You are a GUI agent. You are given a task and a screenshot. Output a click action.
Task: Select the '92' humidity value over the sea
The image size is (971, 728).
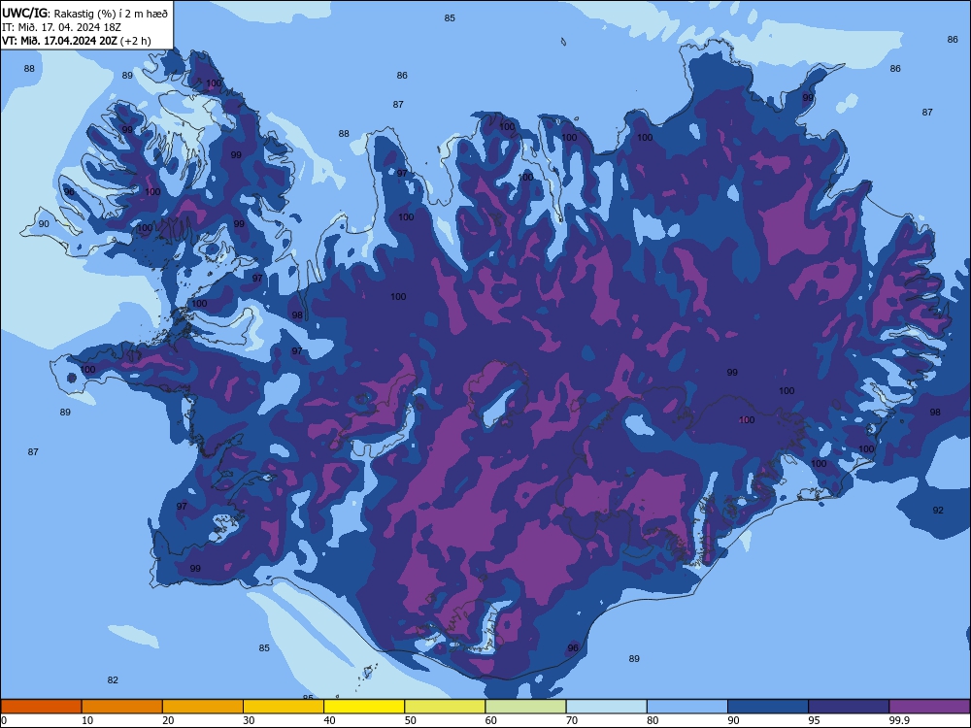point(938,511)
